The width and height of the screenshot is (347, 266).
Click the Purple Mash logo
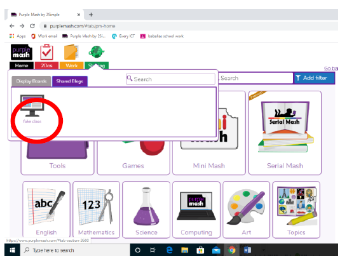tap(22, 53)
